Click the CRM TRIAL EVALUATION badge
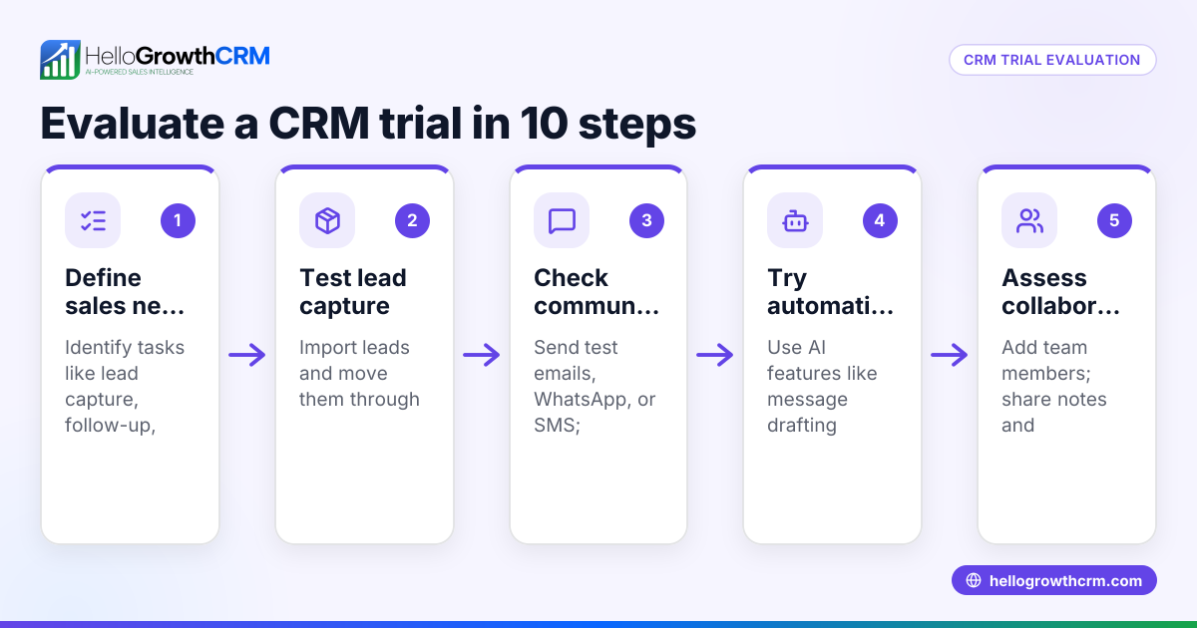This screenshot has width=1197, height=628. 1052,60
